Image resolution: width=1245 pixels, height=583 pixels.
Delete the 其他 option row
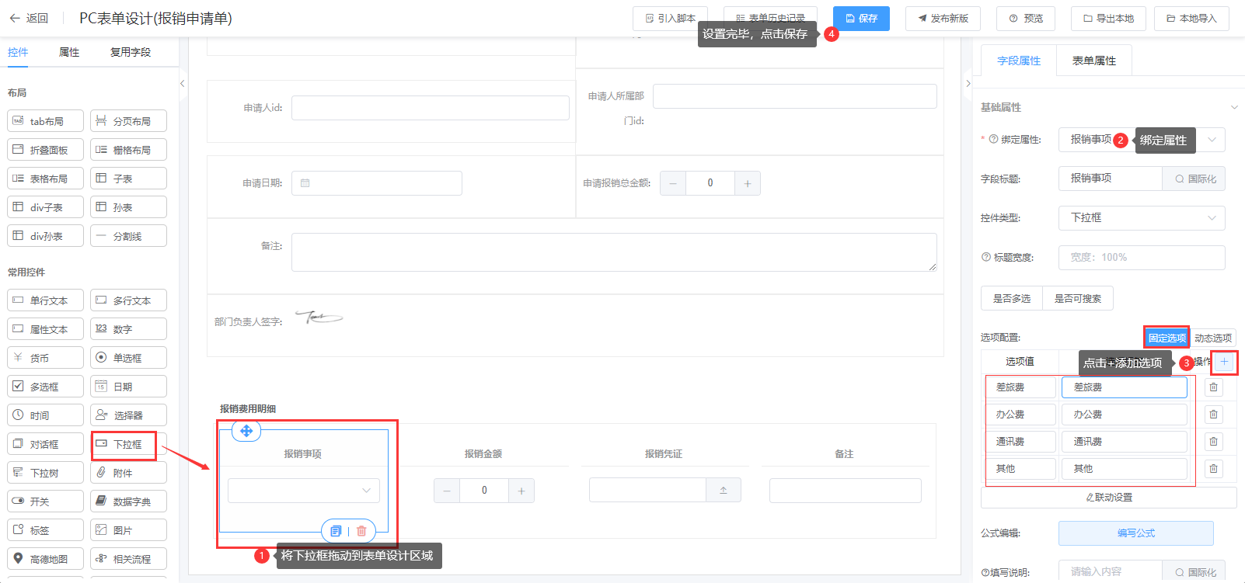point(1213,469)
